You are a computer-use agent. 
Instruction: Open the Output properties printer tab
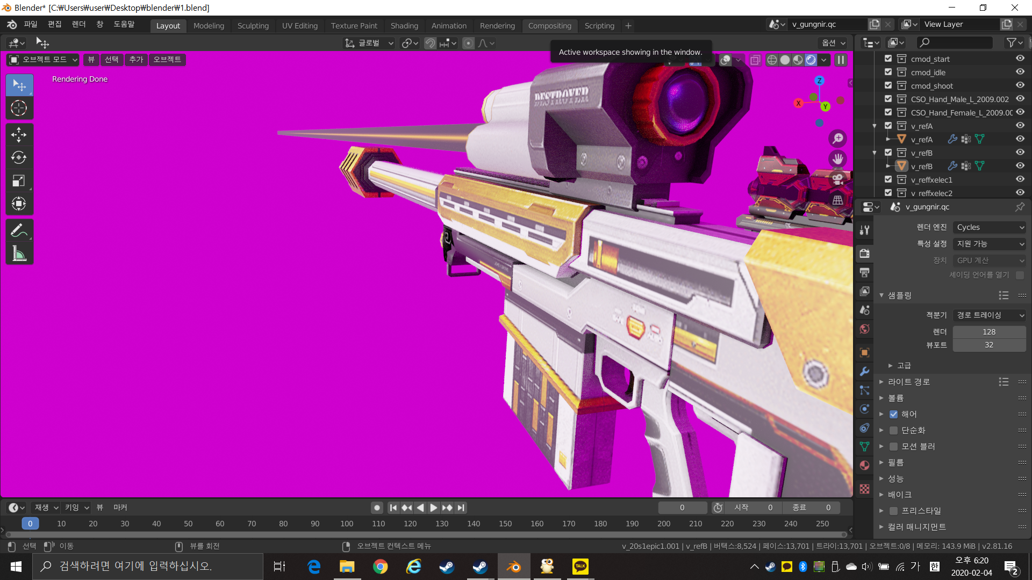864,272
